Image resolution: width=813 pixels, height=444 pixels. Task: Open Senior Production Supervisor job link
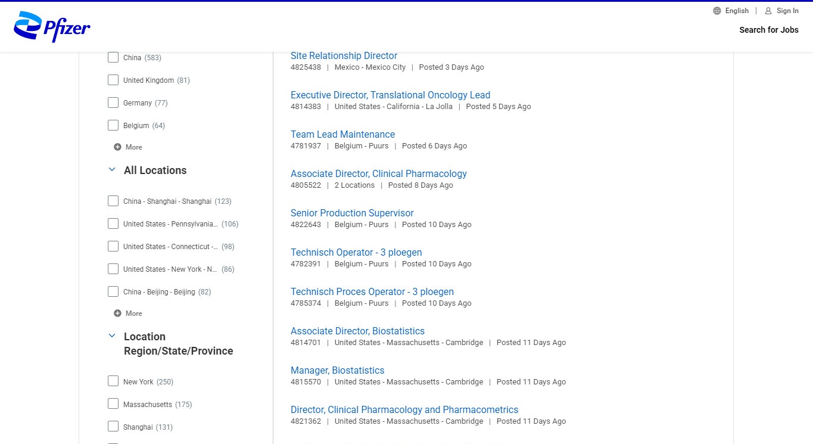352,213
